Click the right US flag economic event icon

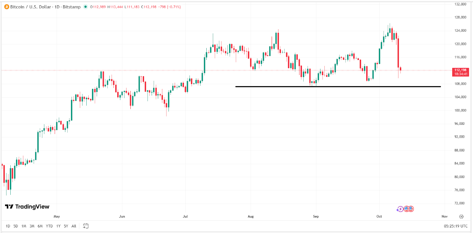411,209
